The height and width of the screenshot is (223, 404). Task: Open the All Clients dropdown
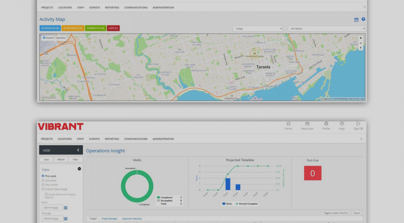327,28
